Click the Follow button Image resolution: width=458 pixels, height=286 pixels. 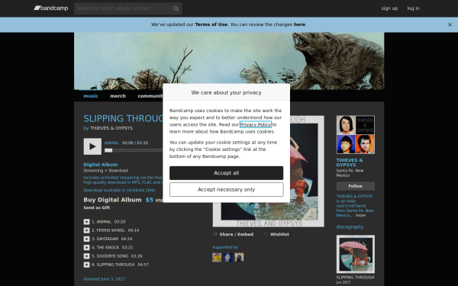coord(355,186)
